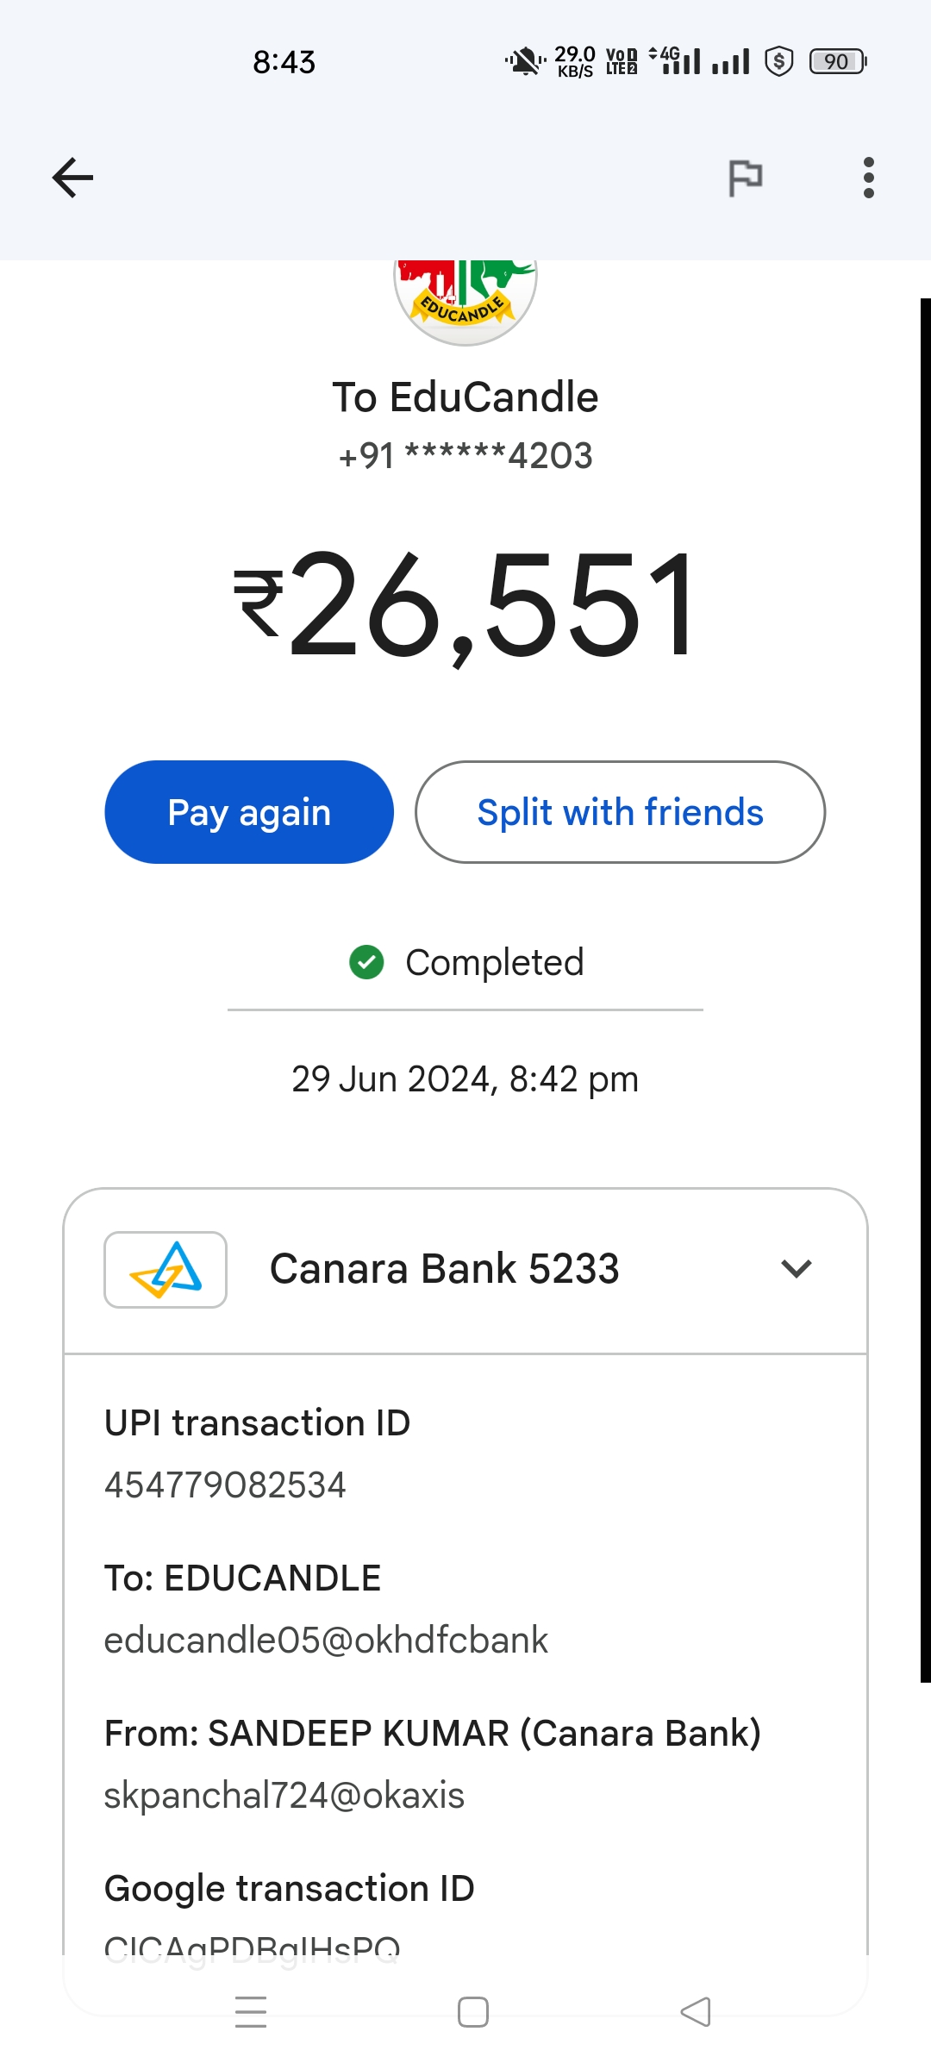Tap the educandle05@okhdfcbank UPI address
931x2069 pixels.
coord(326,1641)
